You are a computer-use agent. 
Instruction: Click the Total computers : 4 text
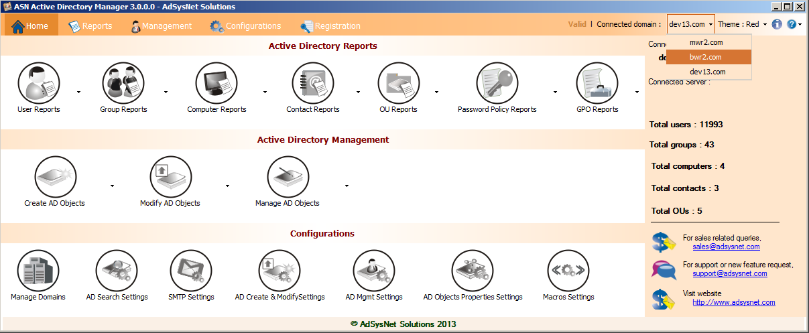(x=688, y=166)
